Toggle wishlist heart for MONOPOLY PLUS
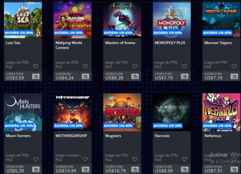This screenshot has height=174, width=241. click(x=185, y=66)
